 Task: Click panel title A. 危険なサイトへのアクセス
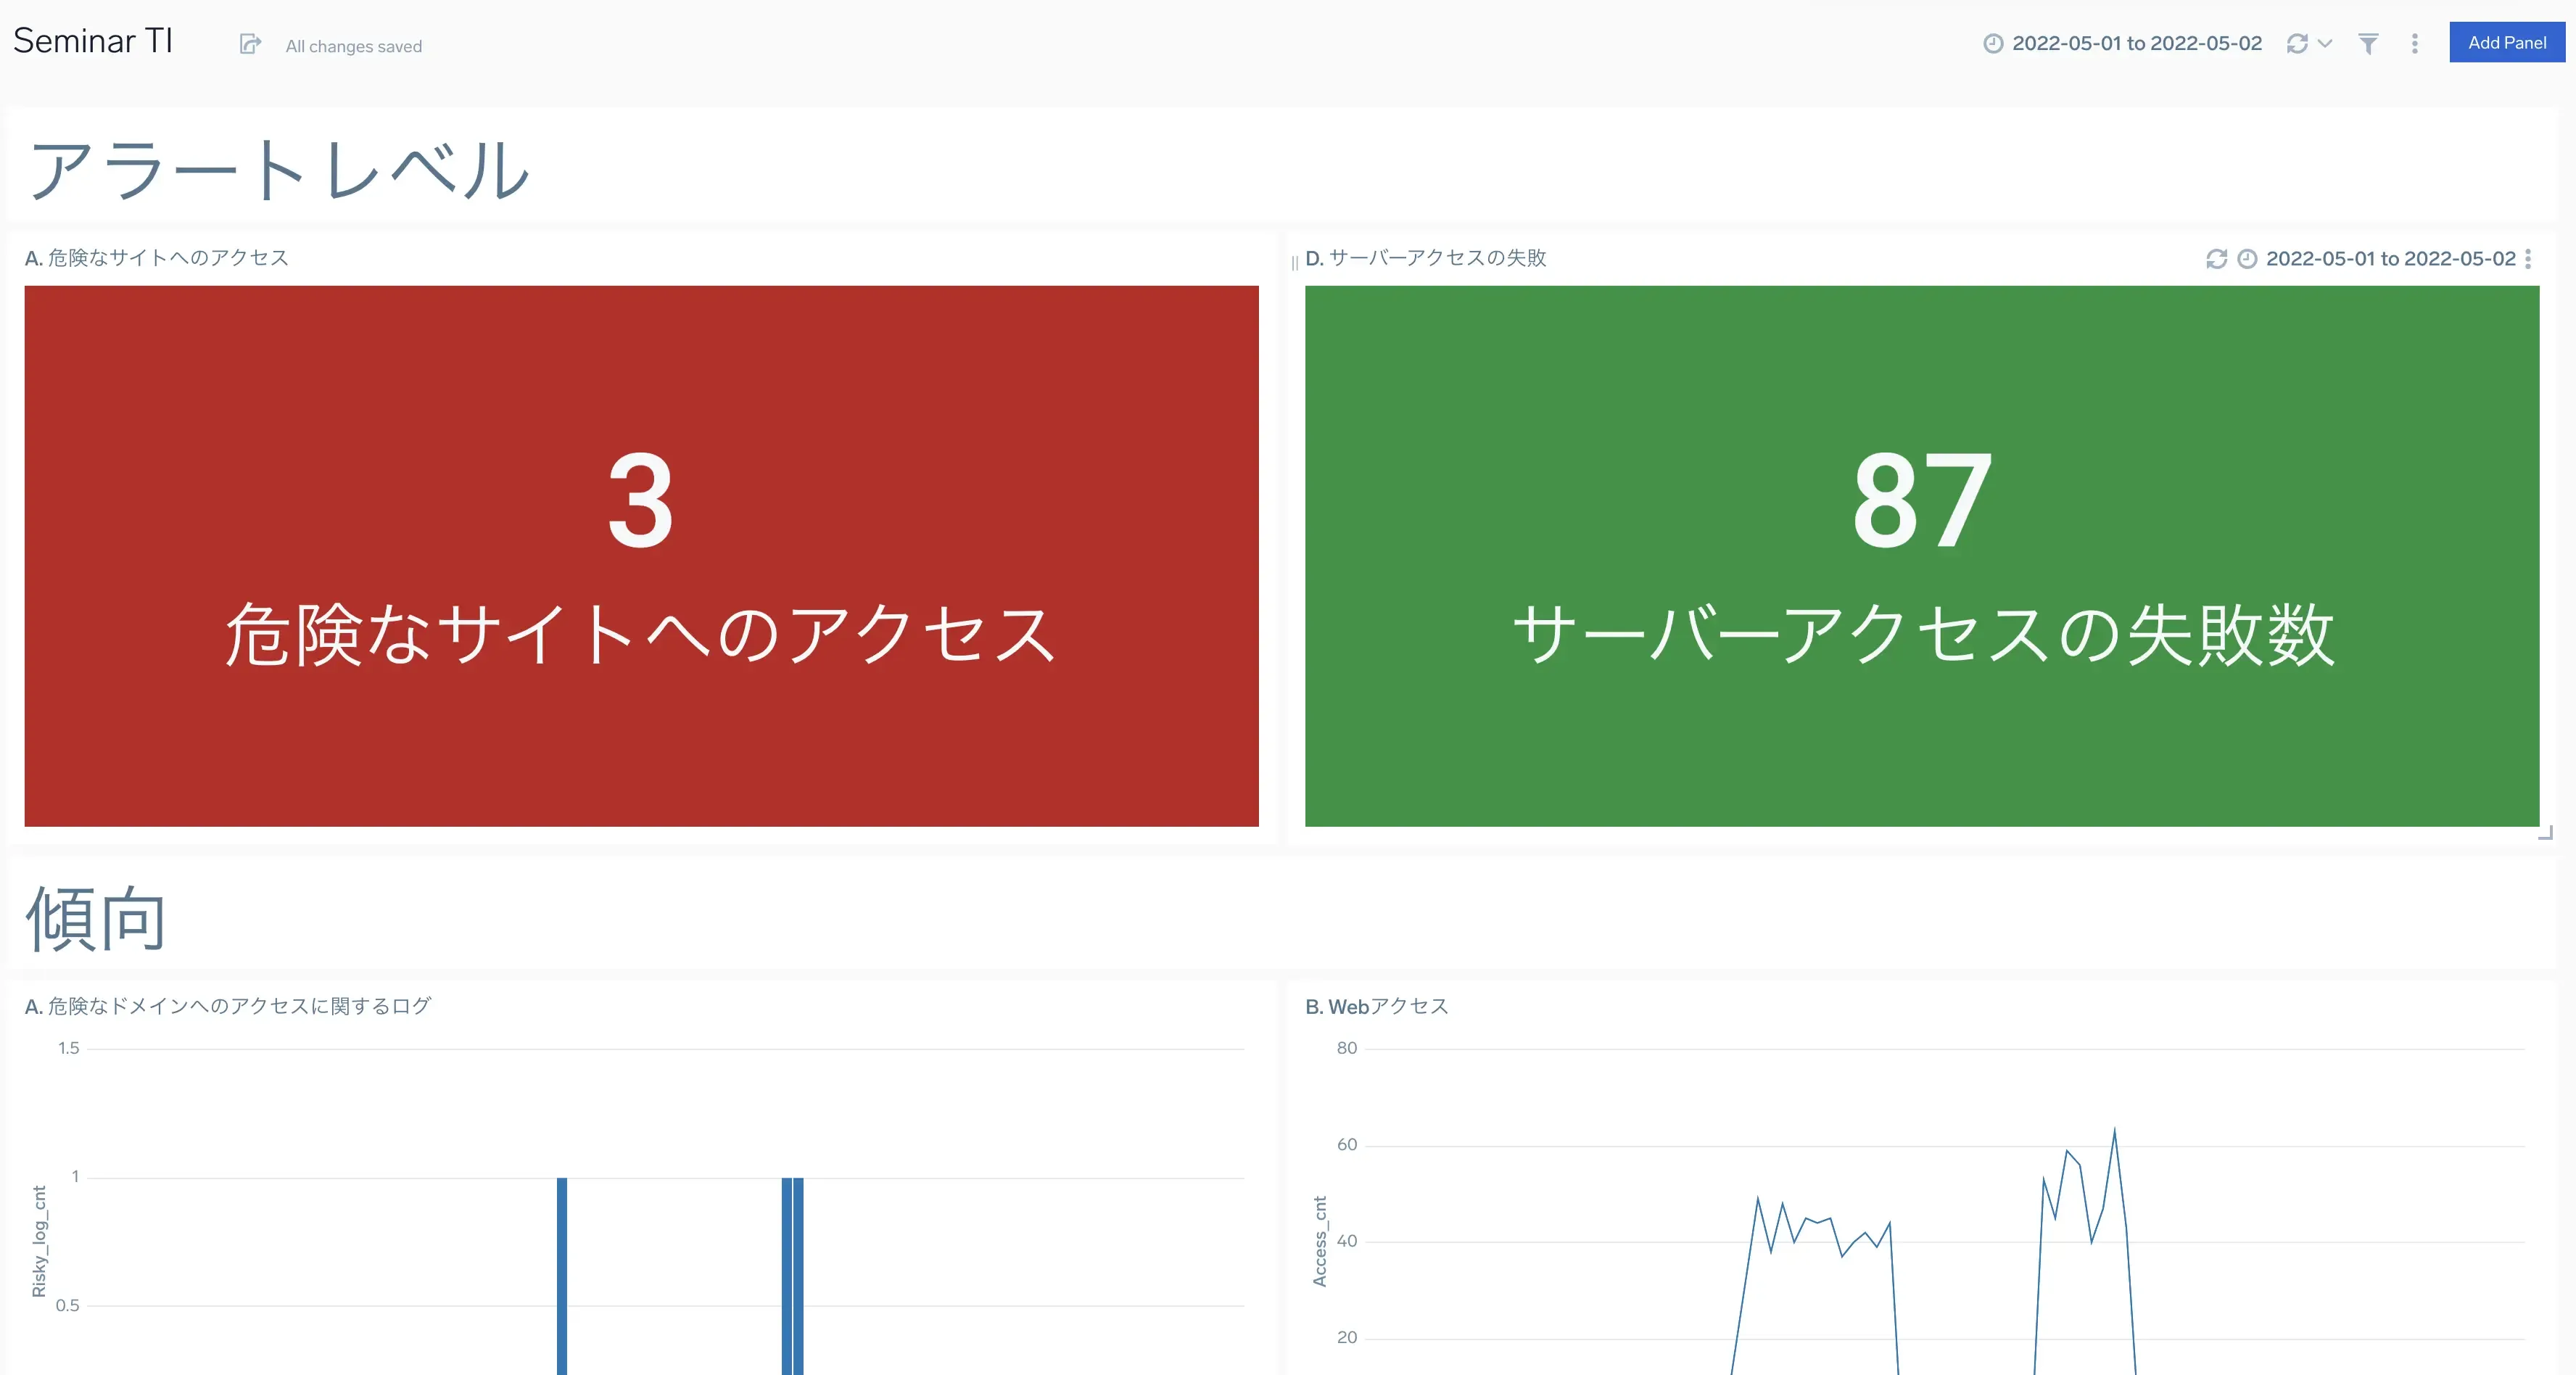pos(157,258)
